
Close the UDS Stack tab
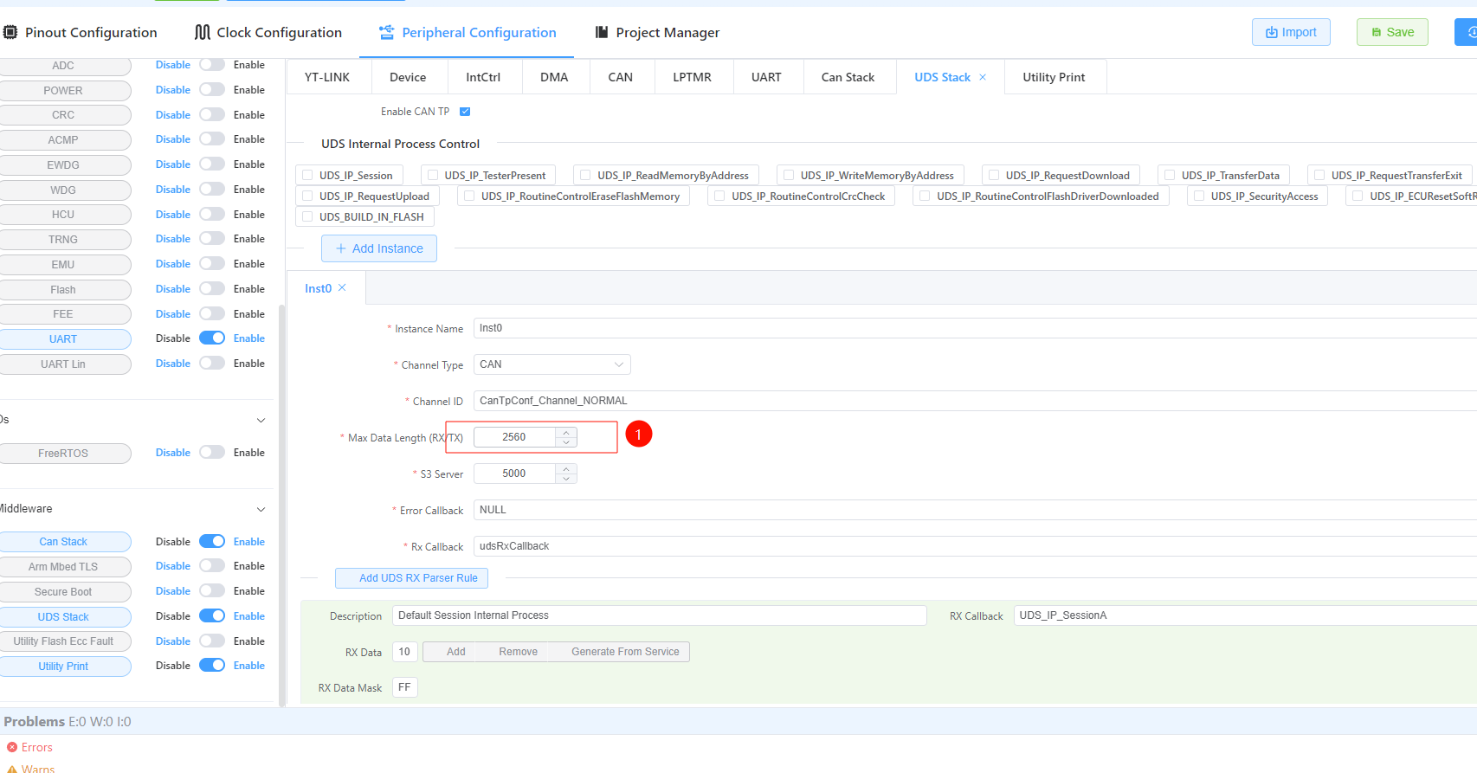click(x=983, y=77)
